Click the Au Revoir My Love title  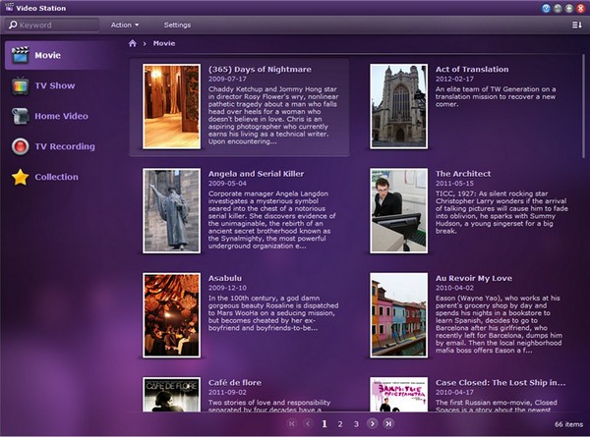(x=474, y=279)
